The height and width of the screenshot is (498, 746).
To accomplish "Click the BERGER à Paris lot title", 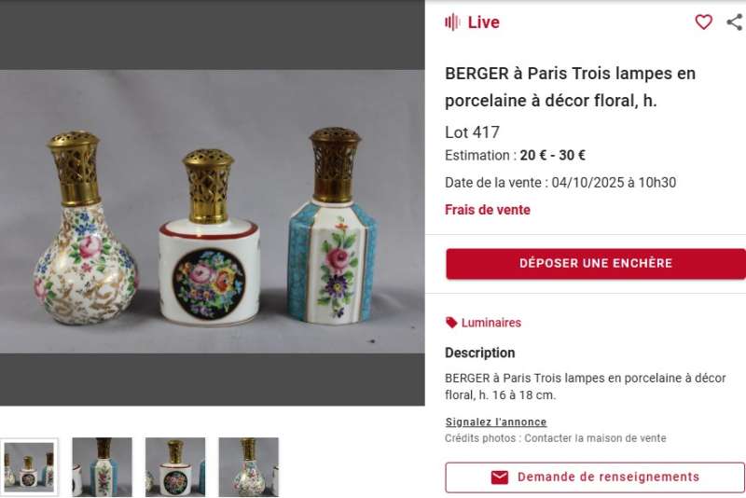I will pos(570,87).
